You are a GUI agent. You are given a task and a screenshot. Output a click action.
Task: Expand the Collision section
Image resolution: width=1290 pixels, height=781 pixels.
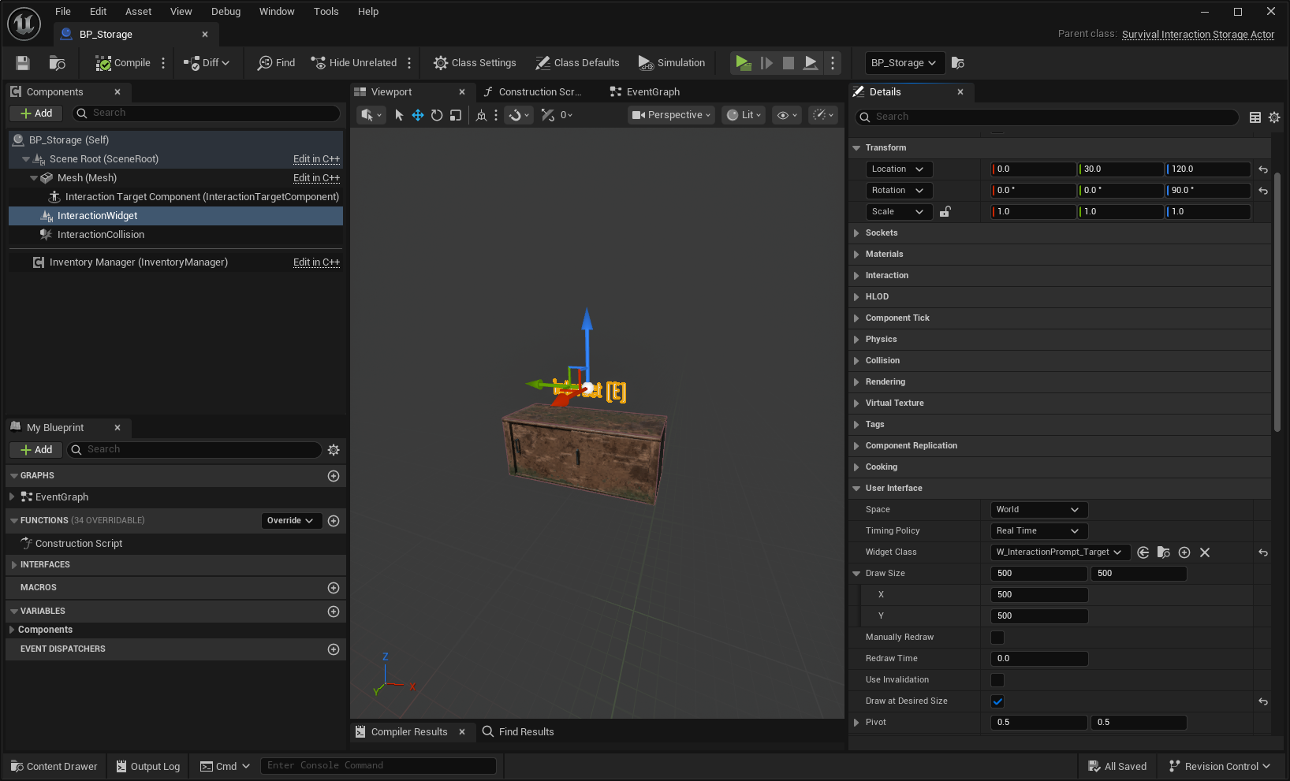pyautogui.click(x=882, y=361)
